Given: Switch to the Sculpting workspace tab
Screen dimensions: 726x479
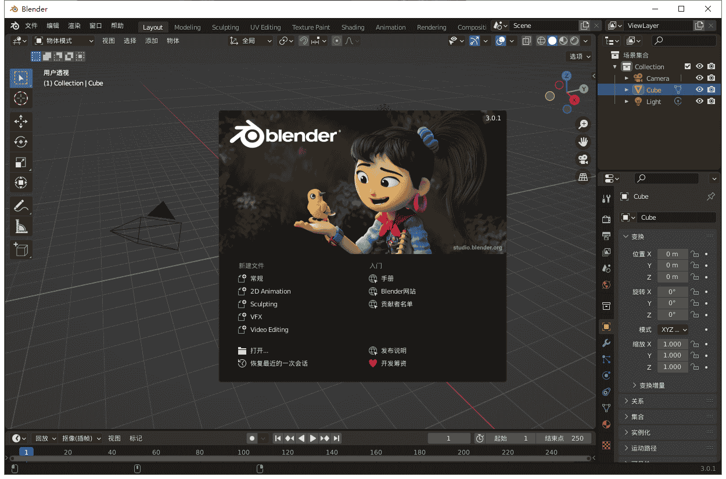Looking at the screenshot, I should (225, 27).
